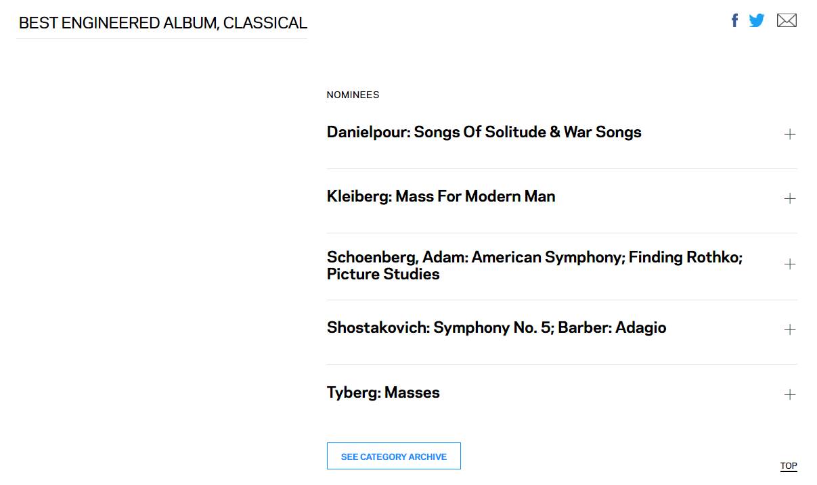The height and width of the screenshot is (485, 817).
Task: Jump back up using the TOP link
Action: (x=789, y=465)
